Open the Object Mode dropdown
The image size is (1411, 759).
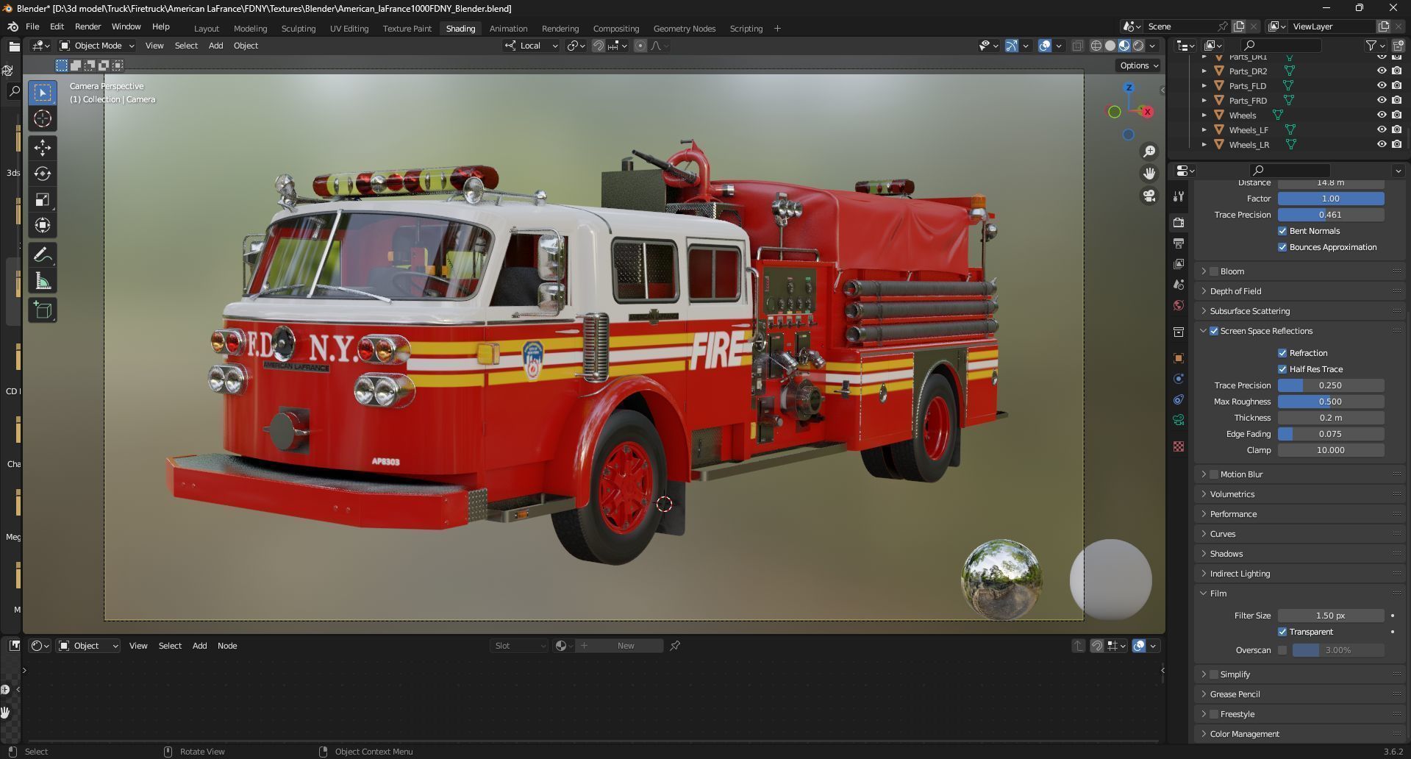(x=97, y=46)
